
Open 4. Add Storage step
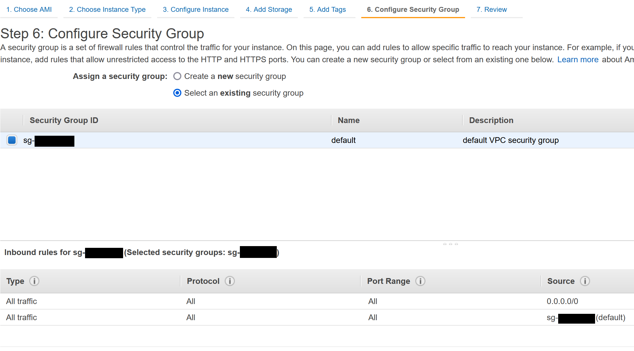coord(269,10)
